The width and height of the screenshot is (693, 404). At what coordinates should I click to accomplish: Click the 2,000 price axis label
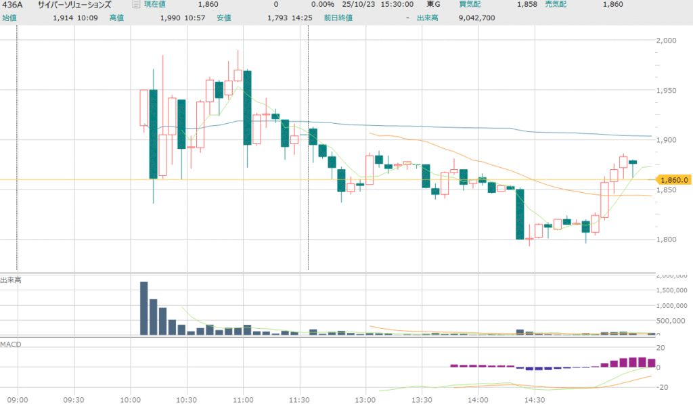point(668,40)
